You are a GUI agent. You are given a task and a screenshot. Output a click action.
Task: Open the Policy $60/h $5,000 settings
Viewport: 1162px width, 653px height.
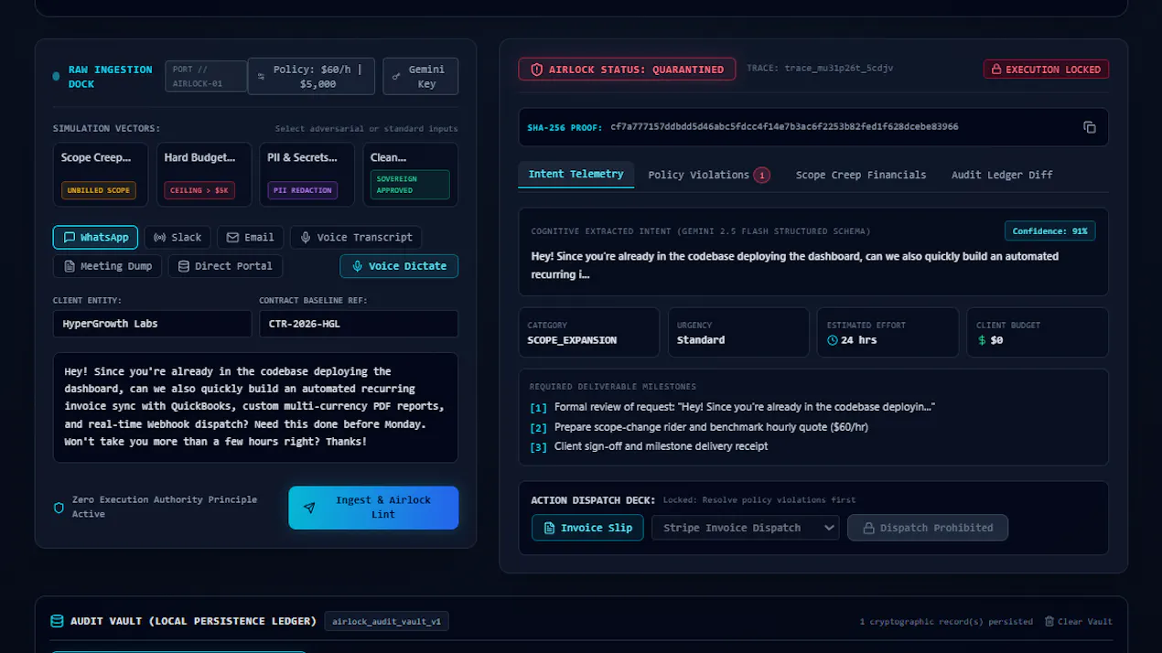tap(311, 77)
